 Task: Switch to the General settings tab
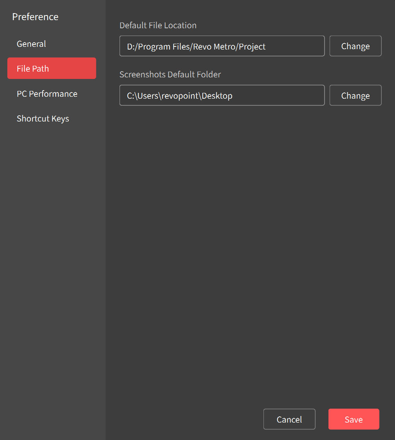[31, 44]
